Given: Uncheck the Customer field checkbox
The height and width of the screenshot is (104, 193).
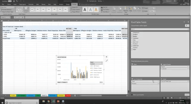Looking at the screenshot, I should click(132, 38).
